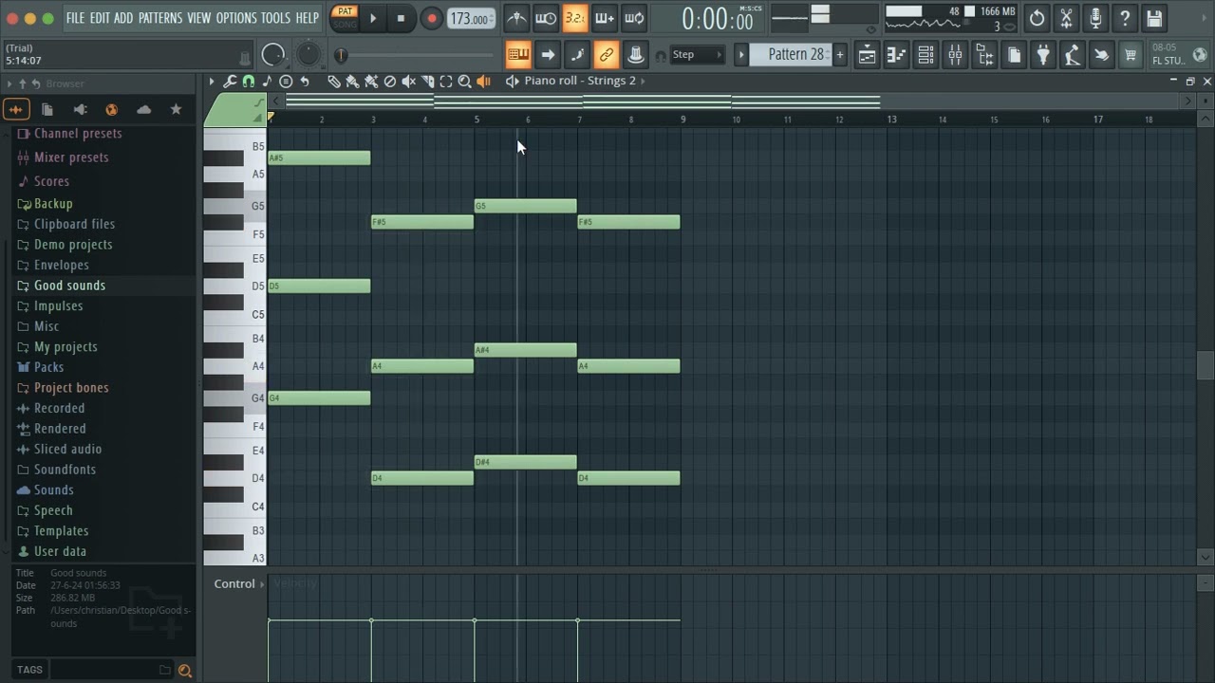This screenshot has height=683, width=1215.
Task: Toggle typing keyboard to piano button
Action: click(518, 55)
